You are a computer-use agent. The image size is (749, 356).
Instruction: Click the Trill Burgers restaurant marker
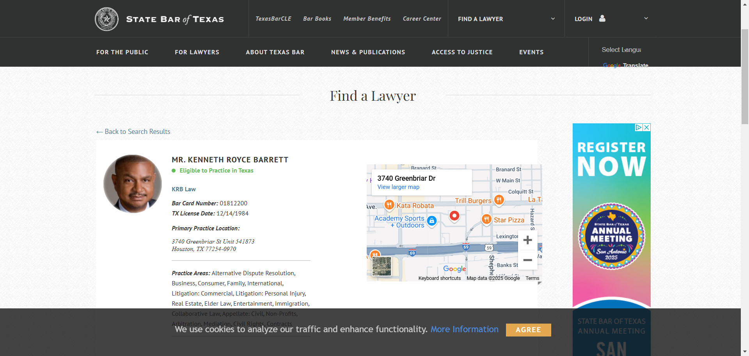coord(499,200)
